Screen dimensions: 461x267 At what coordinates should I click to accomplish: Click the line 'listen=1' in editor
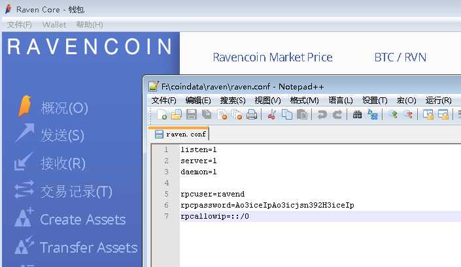tap(198, 149)
